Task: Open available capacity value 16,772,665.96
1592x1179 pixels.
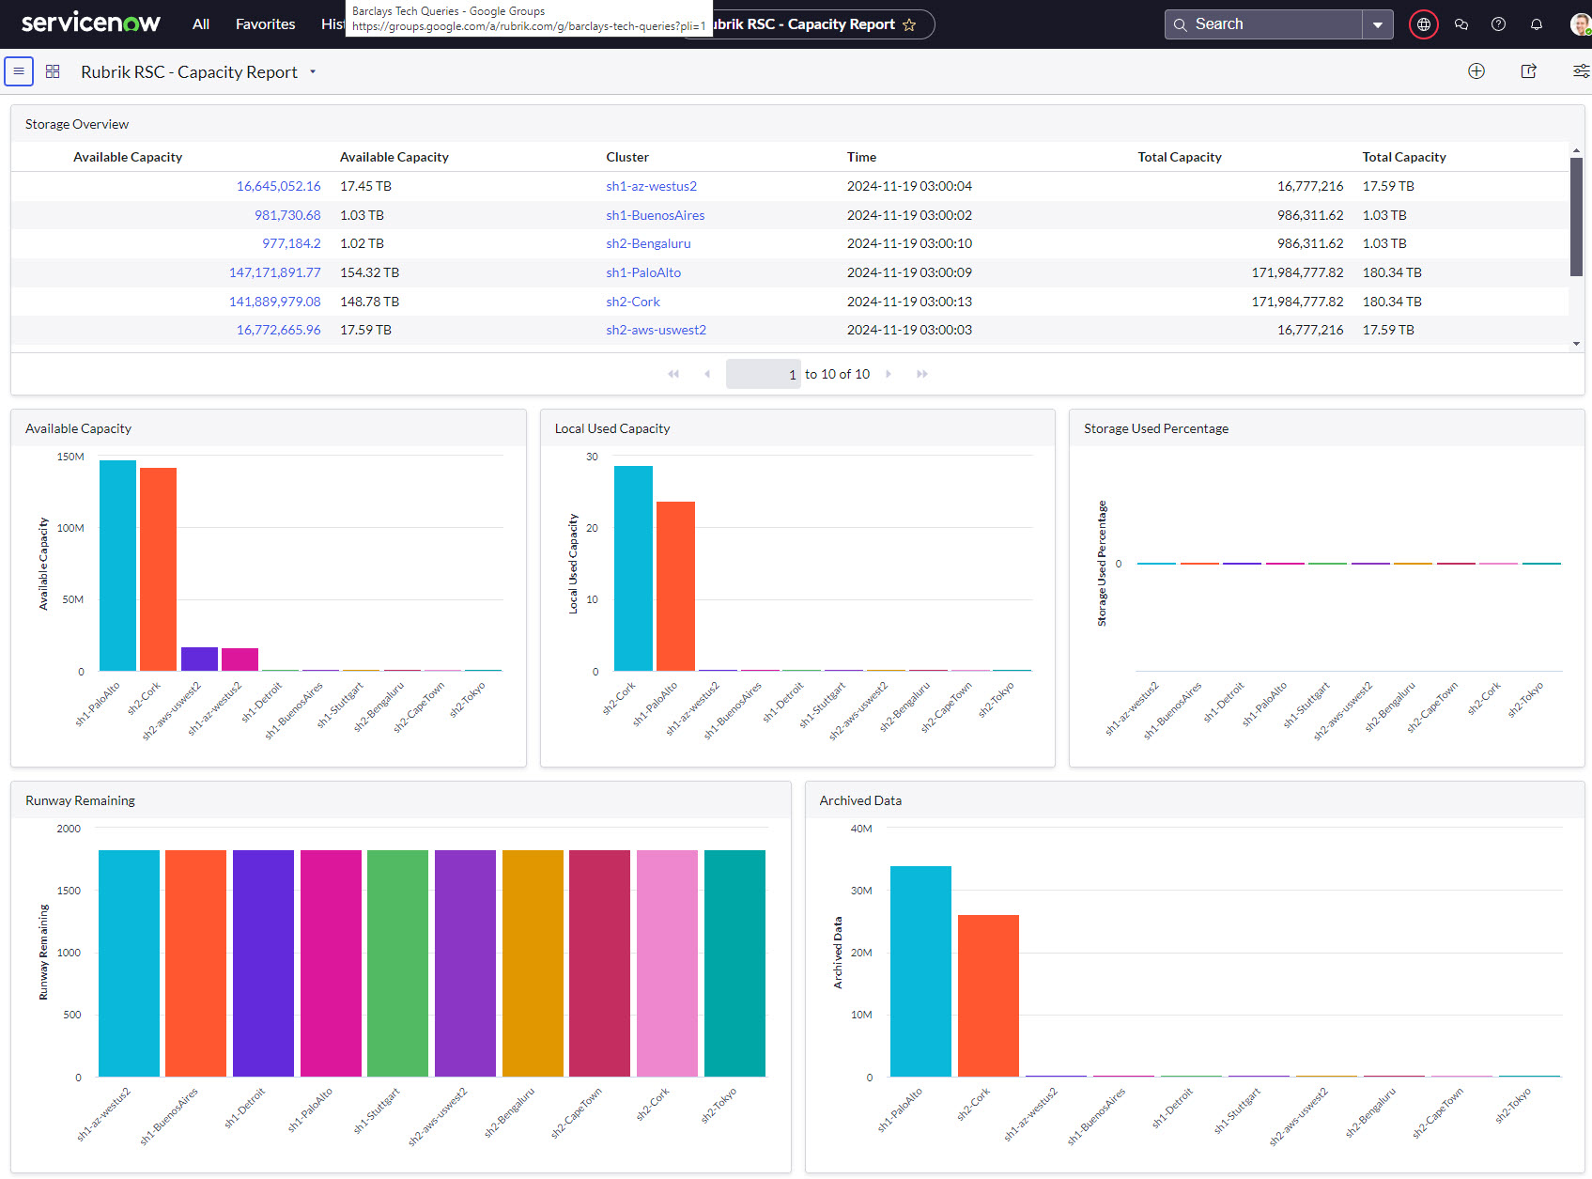Action: point(279,330)
